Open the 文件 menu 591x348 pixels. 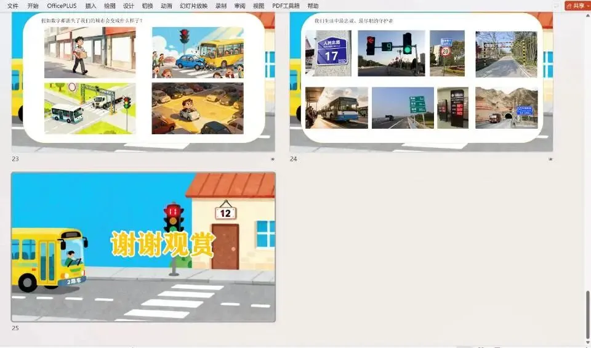[x=13, y=6]
